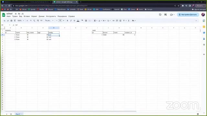The image size is (207, 116).
Task: Click the browser reload button
Action: pos(9,6)
